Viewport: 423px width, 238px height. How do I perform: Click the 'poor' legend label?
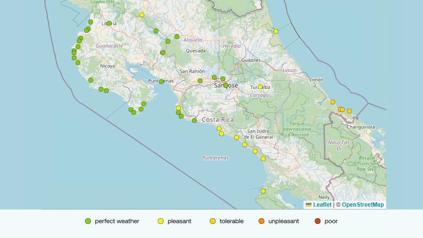[x=331, y=221]
